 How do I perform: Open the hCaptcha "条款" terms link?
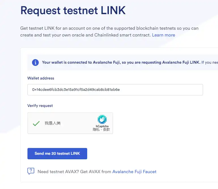[106, 130]
